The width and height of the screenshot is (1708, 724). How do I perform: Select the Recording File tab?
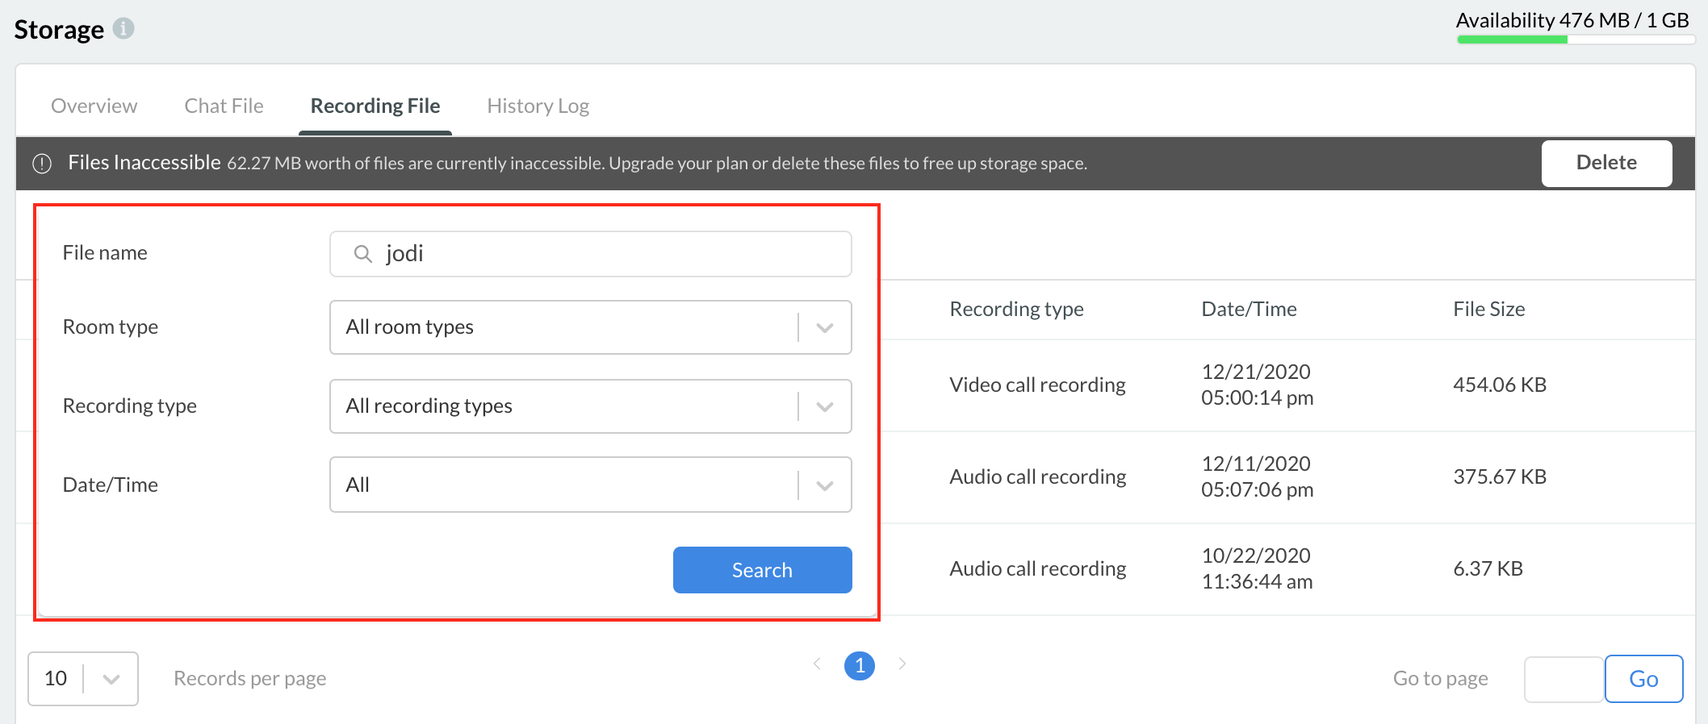(x=375, y=106)
